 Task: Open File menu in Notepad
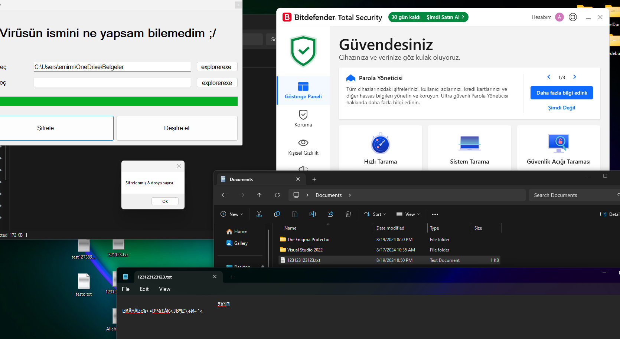tap(125, 289)
